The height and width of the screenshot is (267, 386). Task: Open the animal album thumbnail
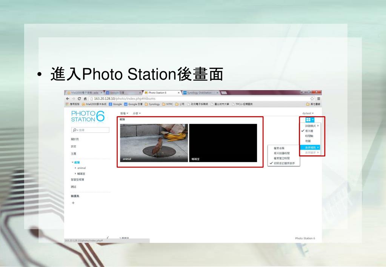[x=154, y=143]
